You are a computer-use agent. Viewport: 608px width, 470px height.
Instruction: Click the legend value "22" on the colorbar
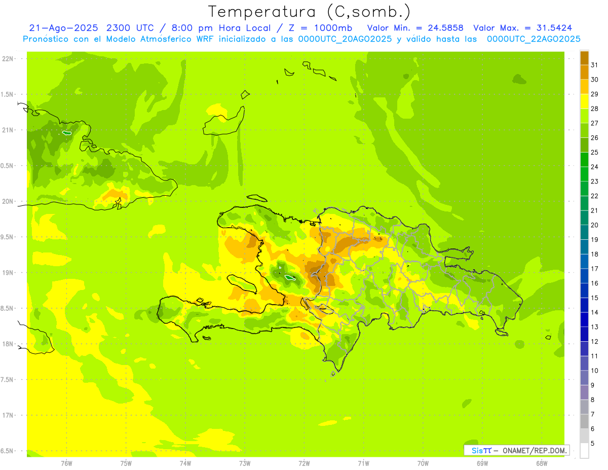tap(594, 196)
